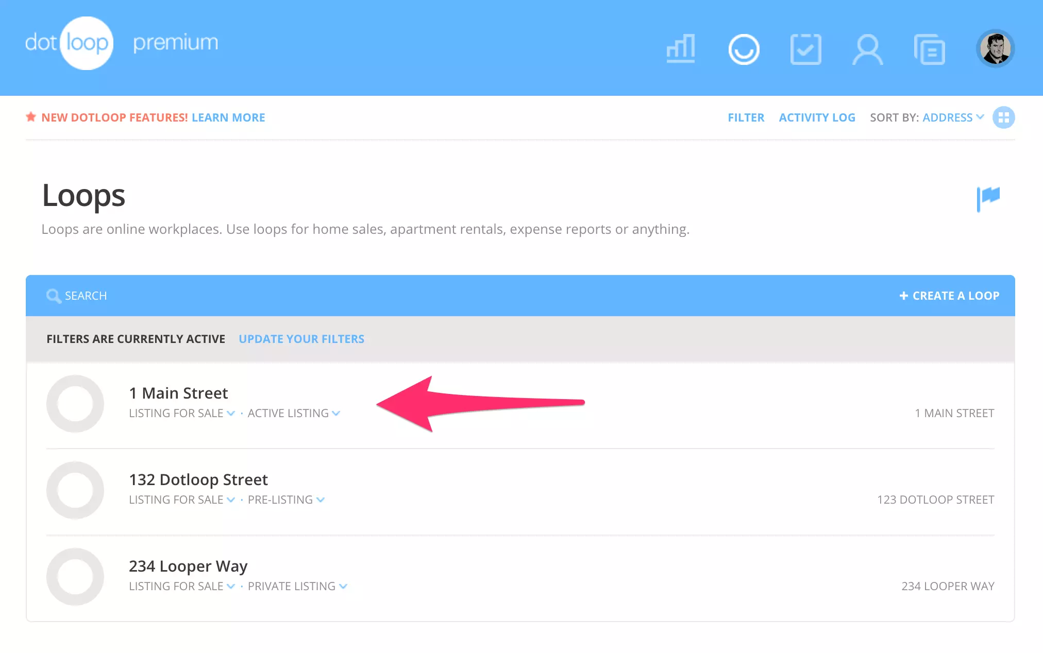Screen dimensions: 1043x653
Task: Click Create A Loop button
Action: [949, 296]
